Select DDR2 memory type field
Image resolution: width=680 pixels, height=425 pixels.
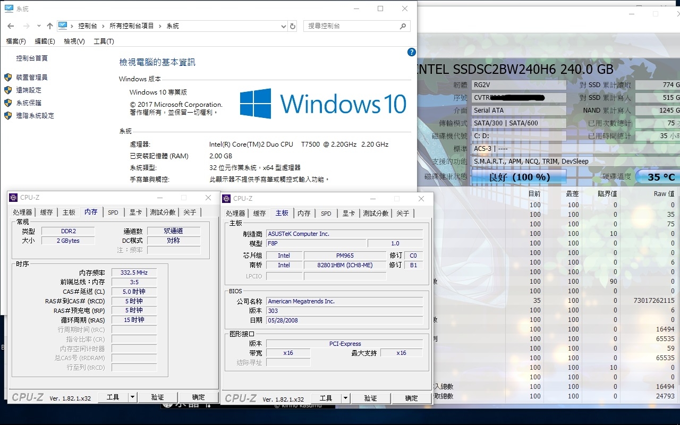pyautogui.click(x=68, y=231)
